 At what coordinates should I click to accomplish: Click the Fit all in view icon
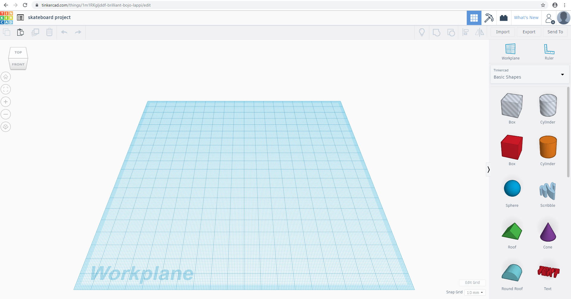click(6, 90)
